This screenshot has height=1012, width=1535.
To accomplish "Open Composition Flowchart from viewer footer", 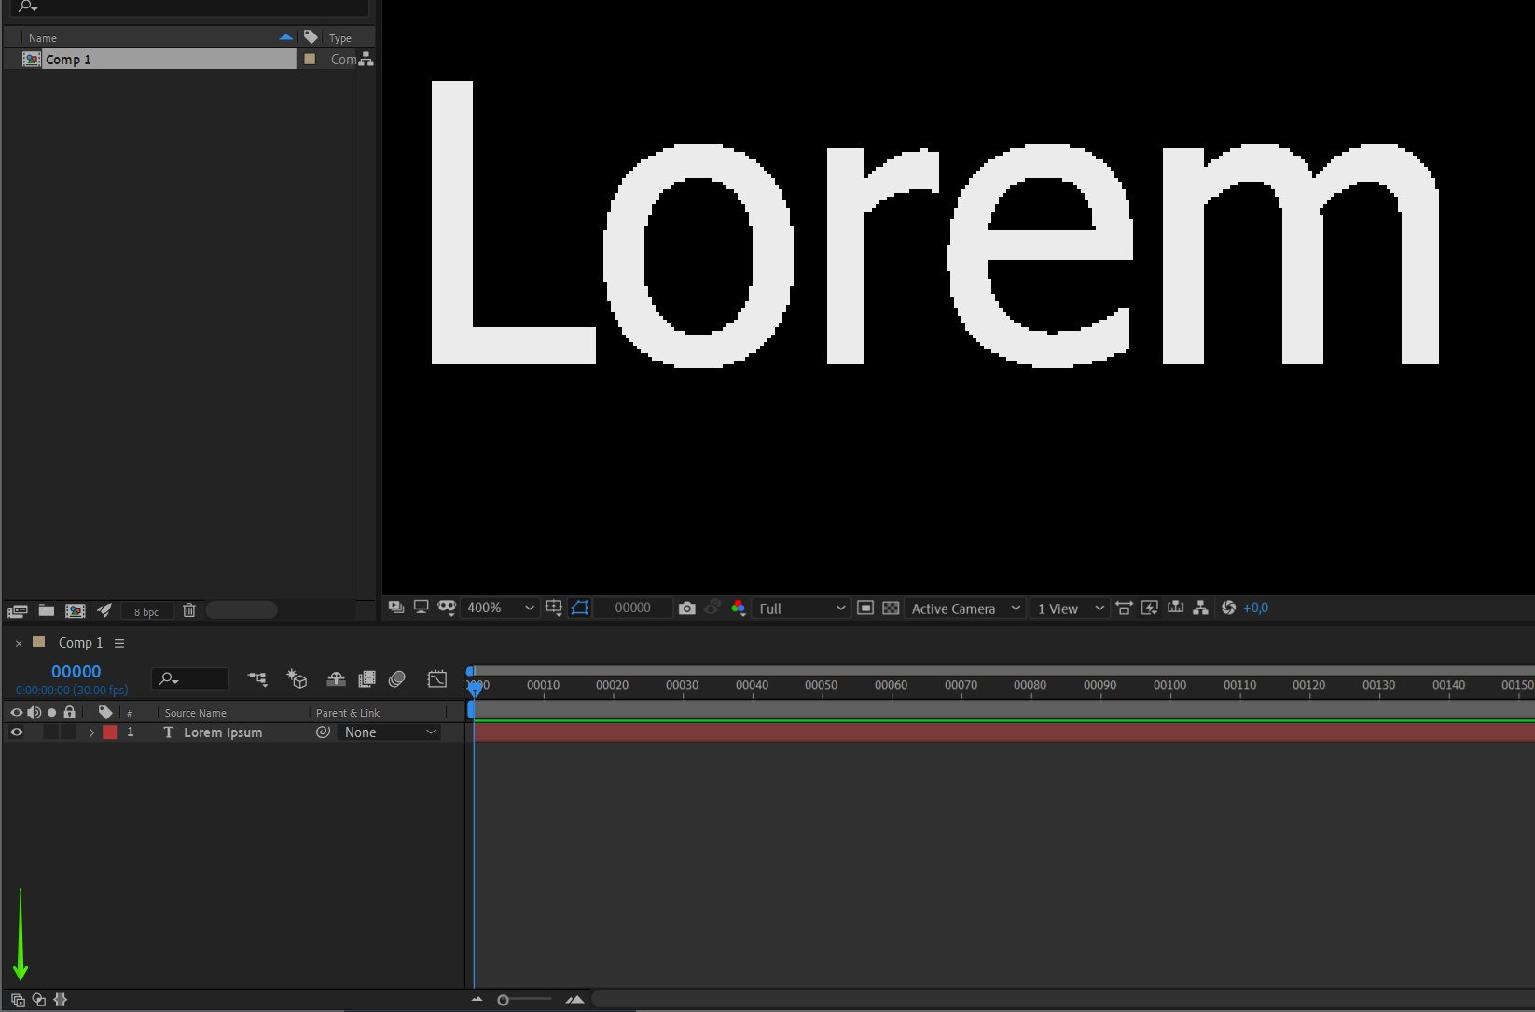I will click(1201, 608).
